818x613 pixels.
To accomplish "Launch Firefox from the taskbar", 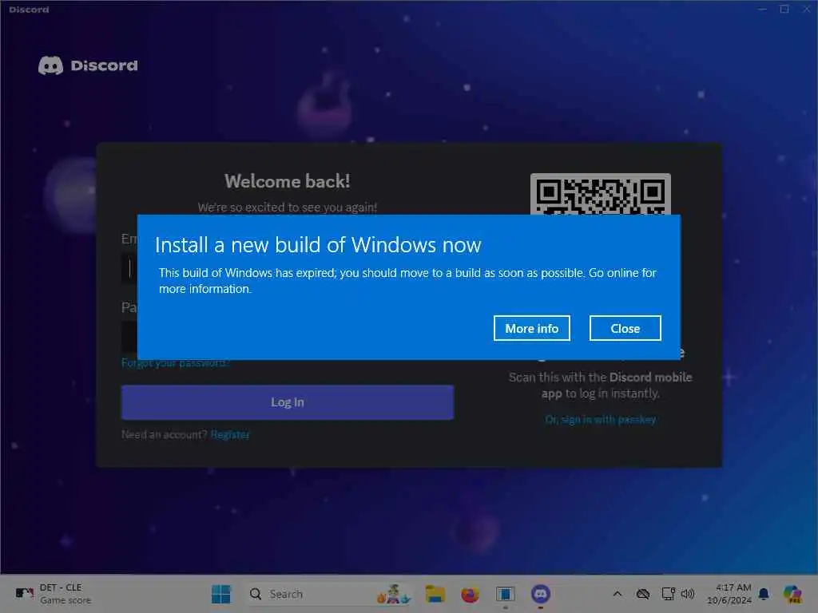I will tap(470, 594).
